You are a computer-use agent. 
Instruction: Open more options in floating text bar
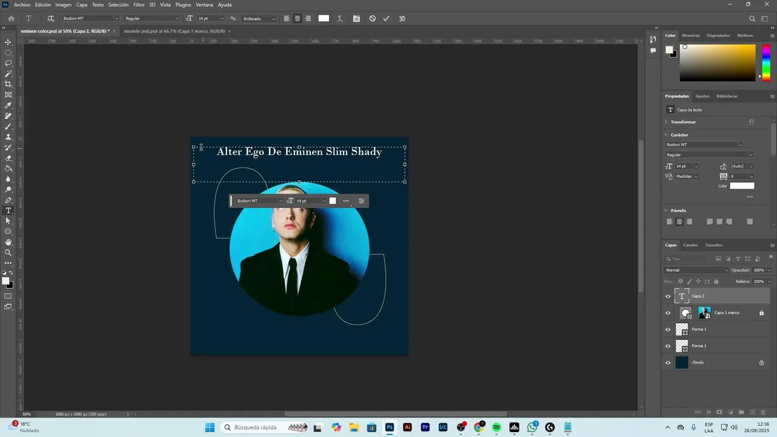coord(346,201)
